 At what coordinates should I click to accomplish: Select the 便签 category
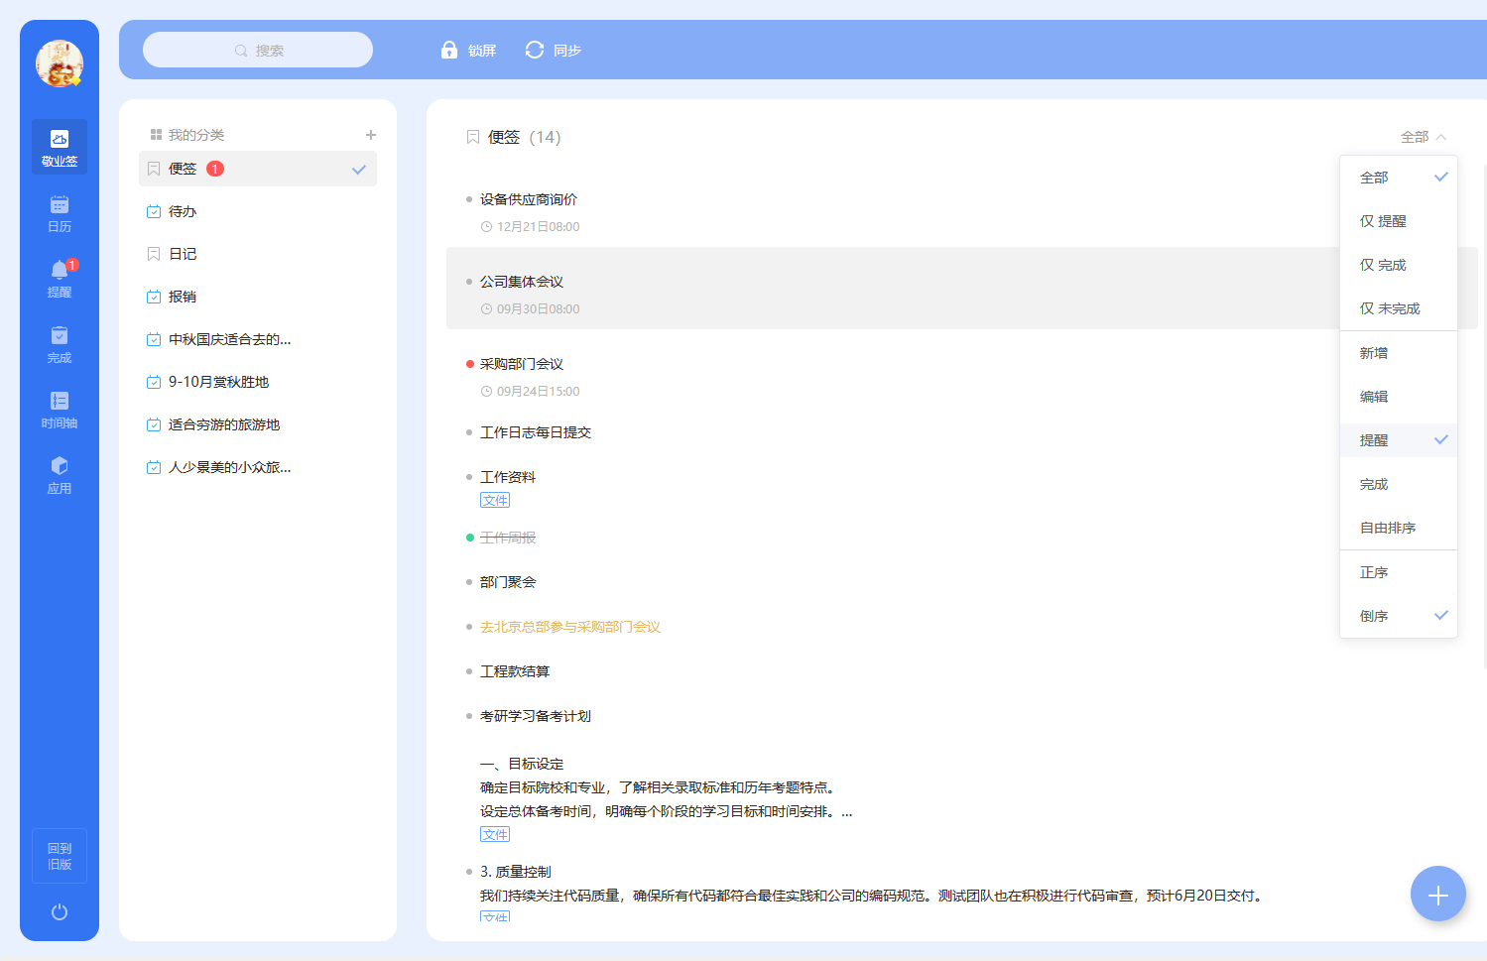258,169
